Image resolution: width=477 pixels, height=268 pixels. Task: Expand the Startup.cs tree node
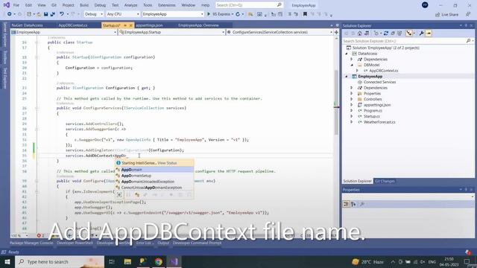click(x=352, y=116)
